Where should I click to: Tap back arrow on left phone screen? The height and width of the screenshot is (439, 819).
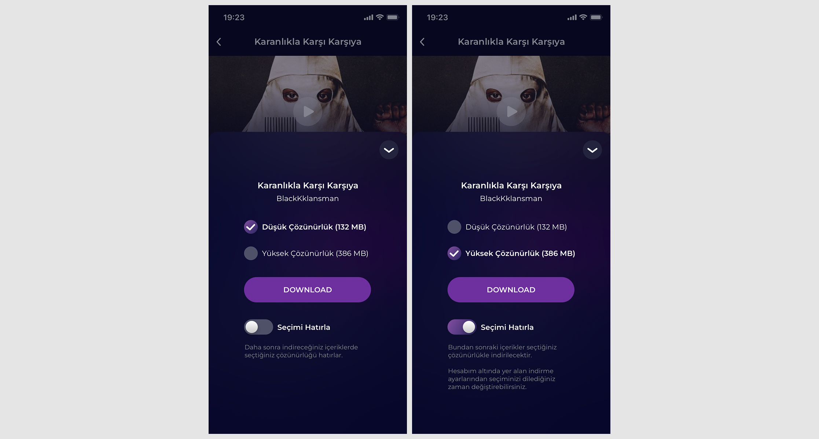(x=219, y=42)
